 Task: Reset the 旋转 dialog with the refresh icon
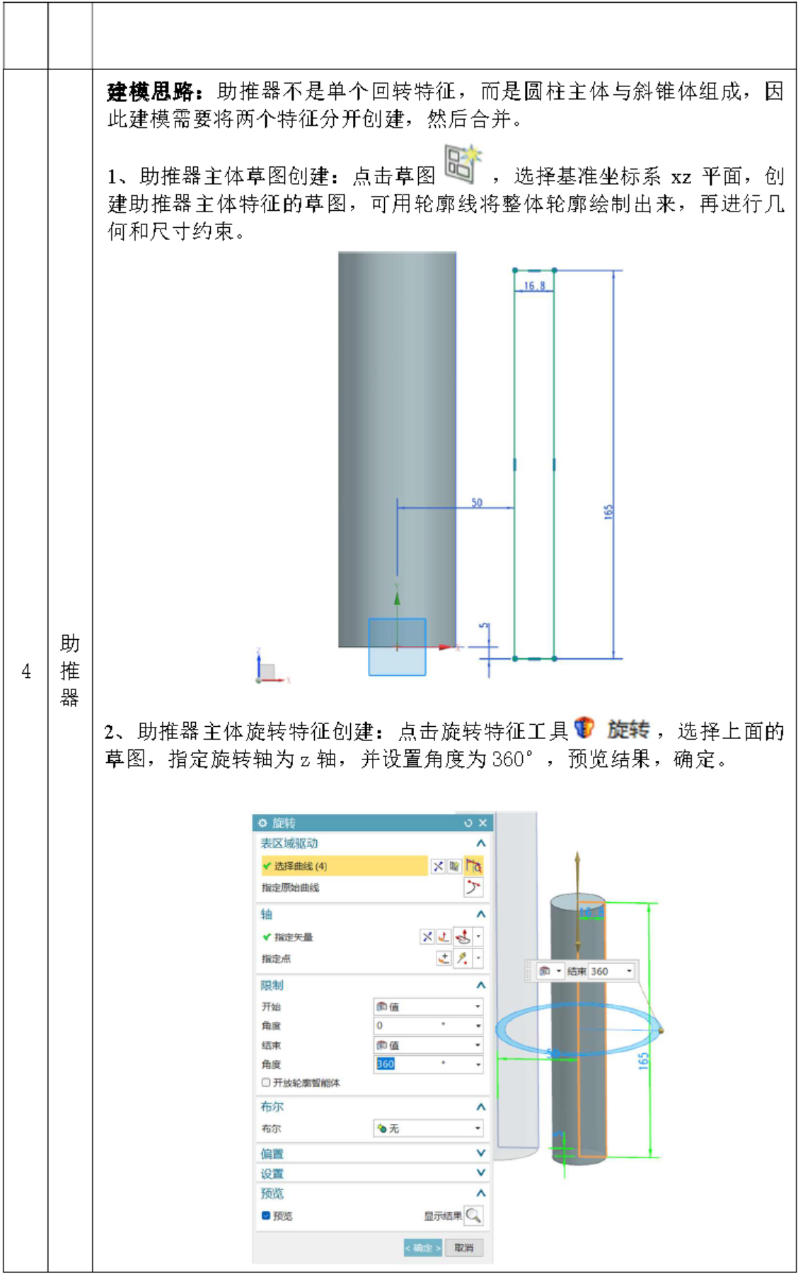tap(468, 822)
